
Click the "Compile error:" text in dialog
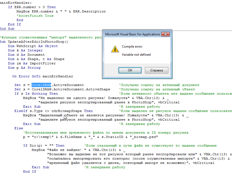click(132, 47)
